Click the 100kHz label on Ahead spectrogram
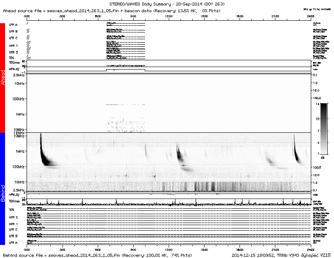 pos(18,99)
